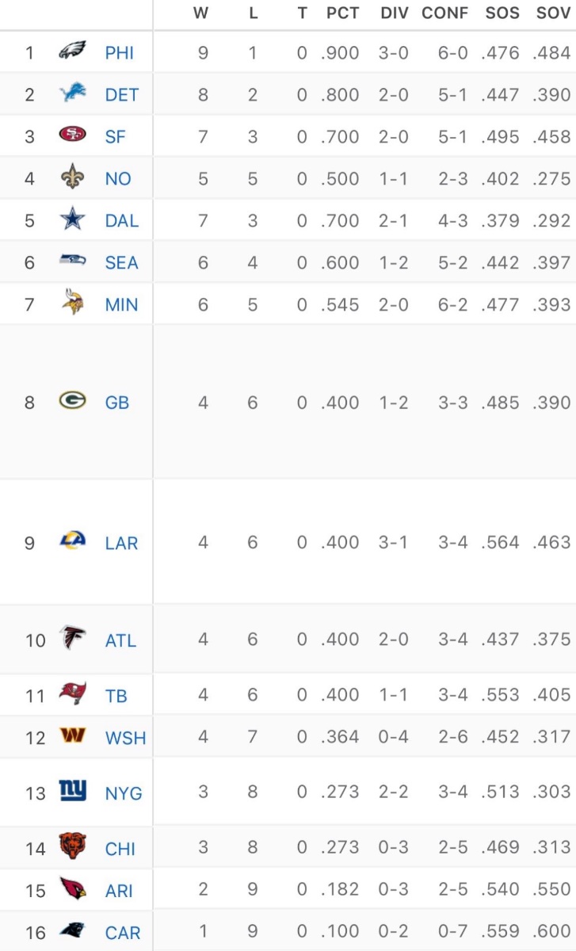This screenshot has height=951, width=576.
Task: Sort standings by PCT column header
Action: pyautogui.click(x=342, y=13)
